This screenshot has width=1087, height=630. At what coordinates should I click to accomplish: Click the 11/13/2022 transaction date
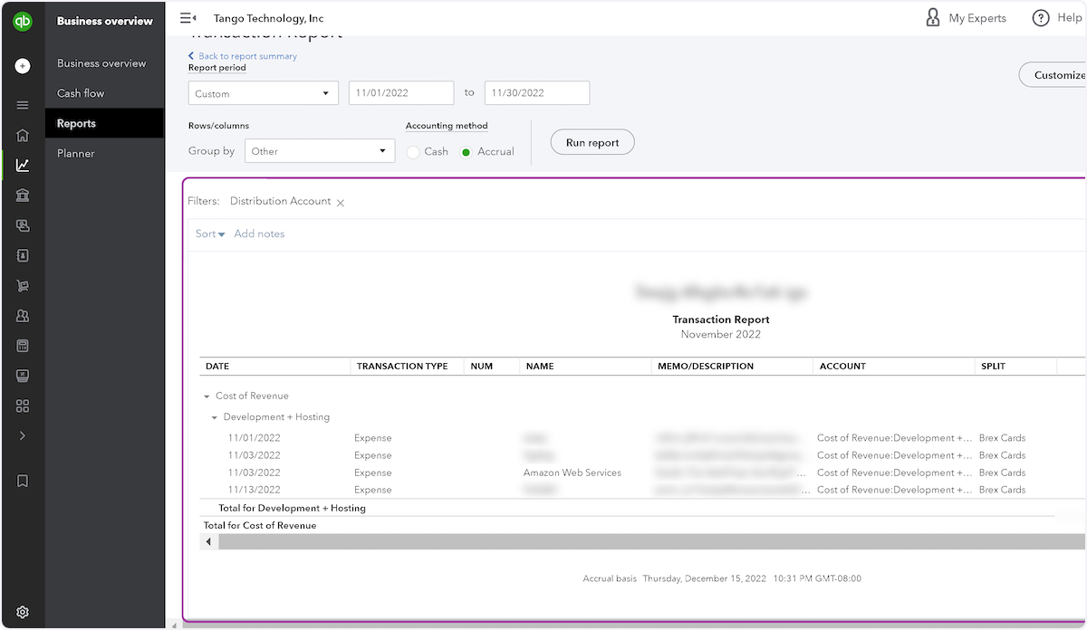(x=254, y=490)
